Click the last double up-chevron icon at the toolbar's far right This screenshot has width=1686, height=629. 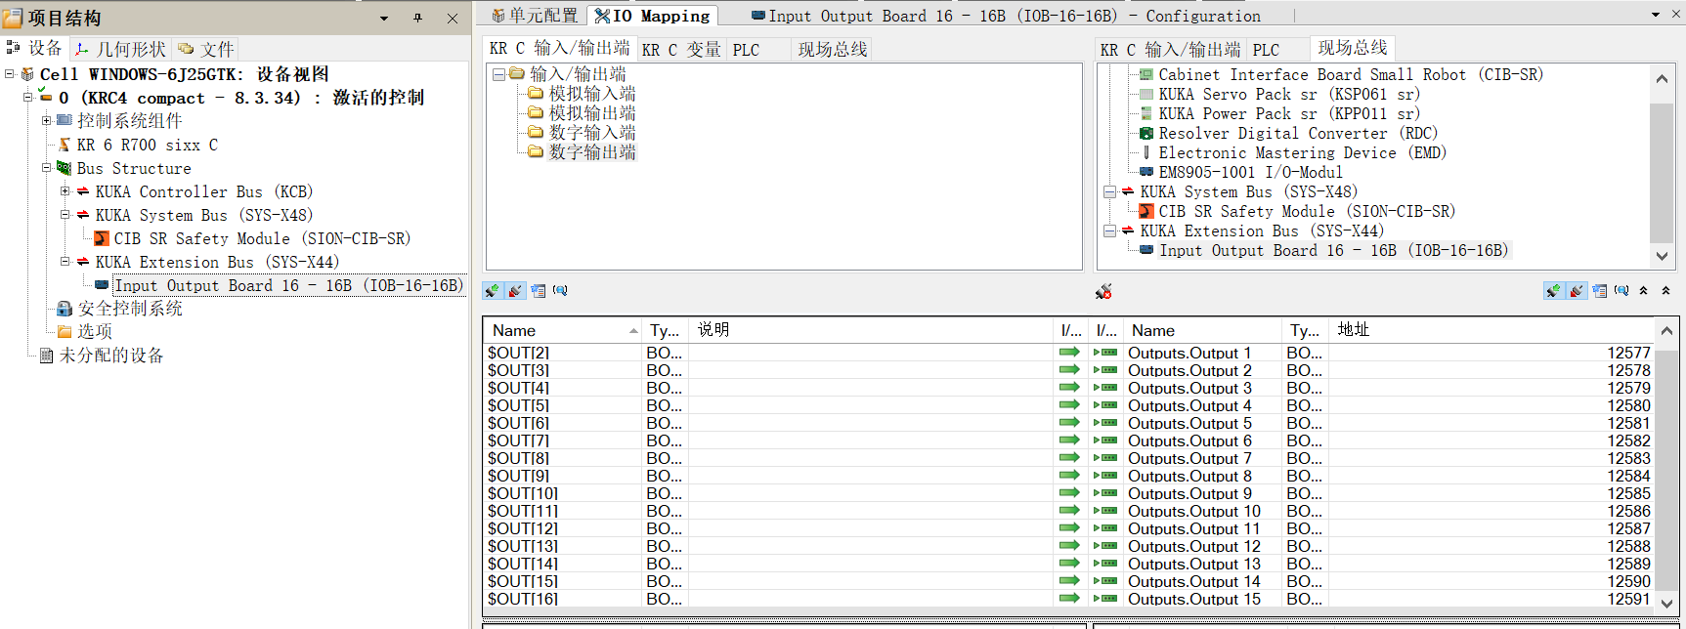[x=1666, y=291]
